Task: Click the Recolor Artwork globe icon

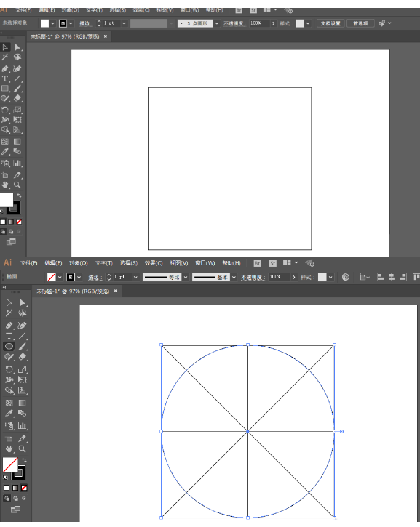Action: pos(345,277)
